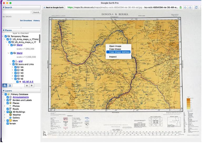
Task: Expand the NC folder tree arrow
Action: coord(13,73)
